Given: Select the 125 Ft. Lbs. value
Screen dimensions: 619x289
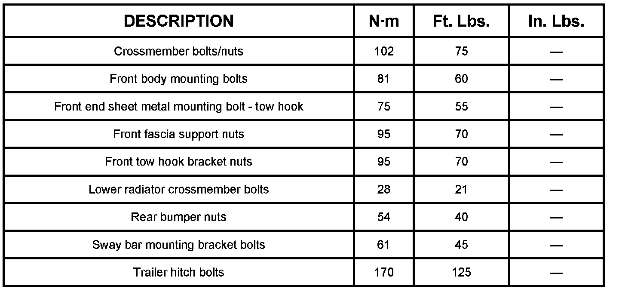Looking at the screenshot, I should (461, 272).
